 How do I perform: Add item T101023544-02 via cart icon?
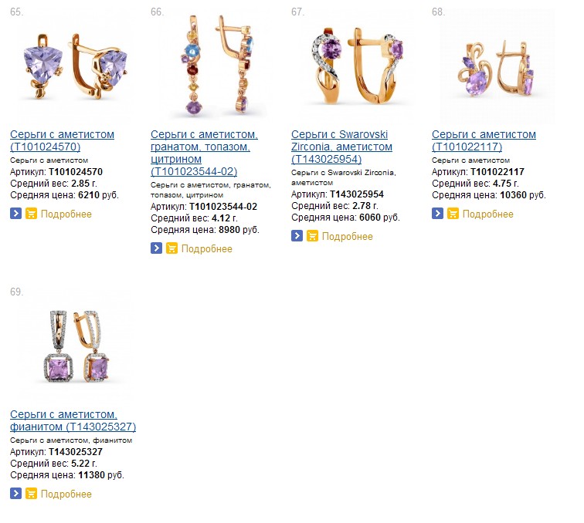(x=171, y=248)
